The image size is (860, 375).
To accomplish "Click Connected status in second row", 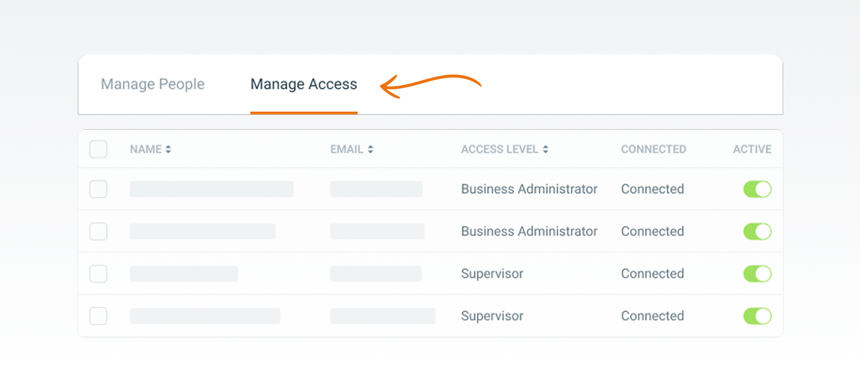I will (x=652, y=231).
